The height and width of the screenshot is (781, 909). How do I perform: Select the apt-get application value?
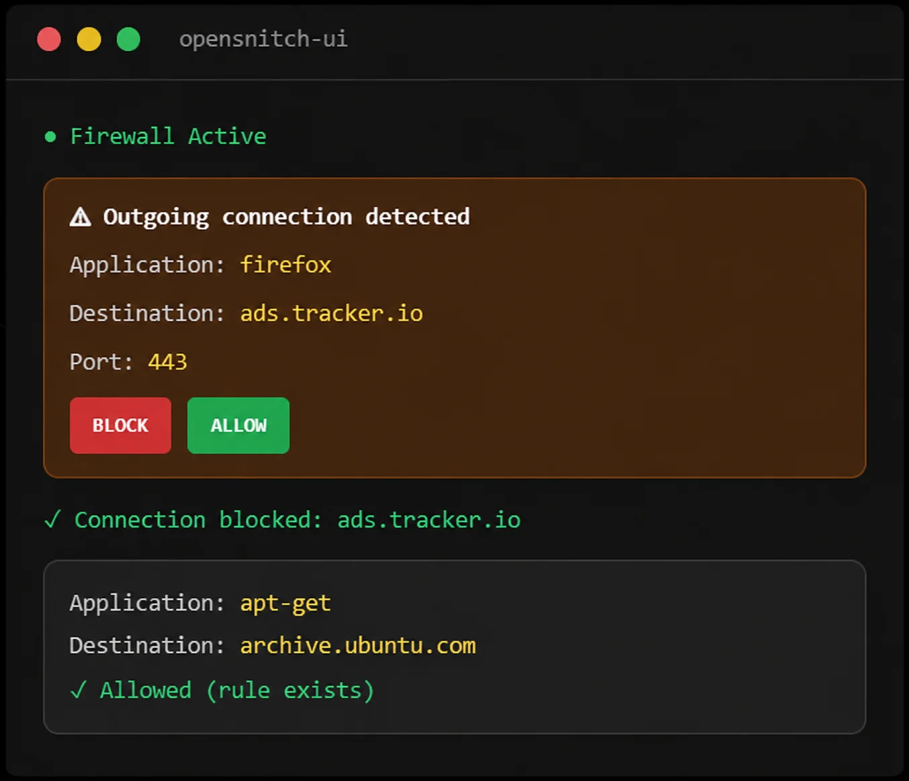click(286, 604)
